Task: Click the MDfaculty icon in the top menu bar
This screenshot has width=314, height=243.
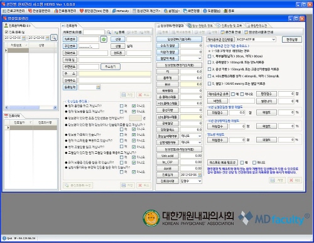Action: [x=114, y=11]
